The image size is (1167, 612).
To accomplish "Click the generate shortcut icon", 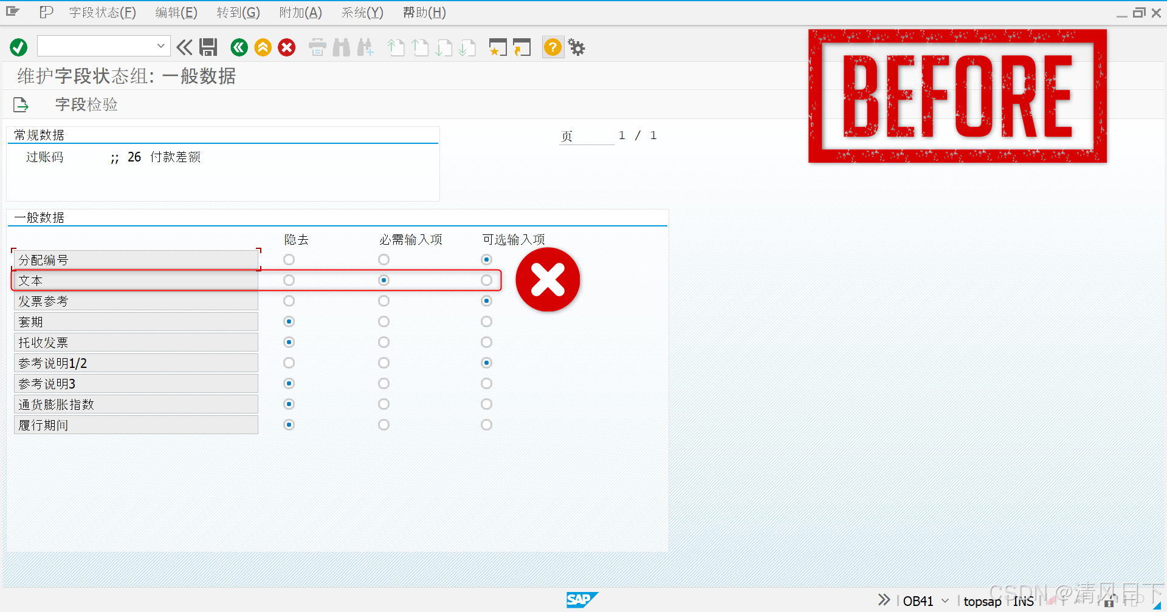I will pos(523,47).
